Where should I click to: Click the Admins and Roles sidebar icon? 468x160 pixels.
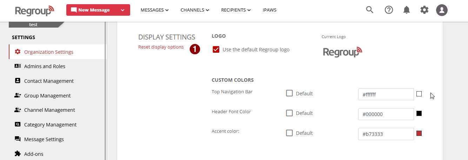coord(18,66)
